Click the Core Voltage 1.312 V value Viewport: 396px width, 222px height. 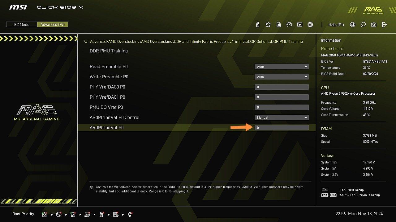point(368,109)
